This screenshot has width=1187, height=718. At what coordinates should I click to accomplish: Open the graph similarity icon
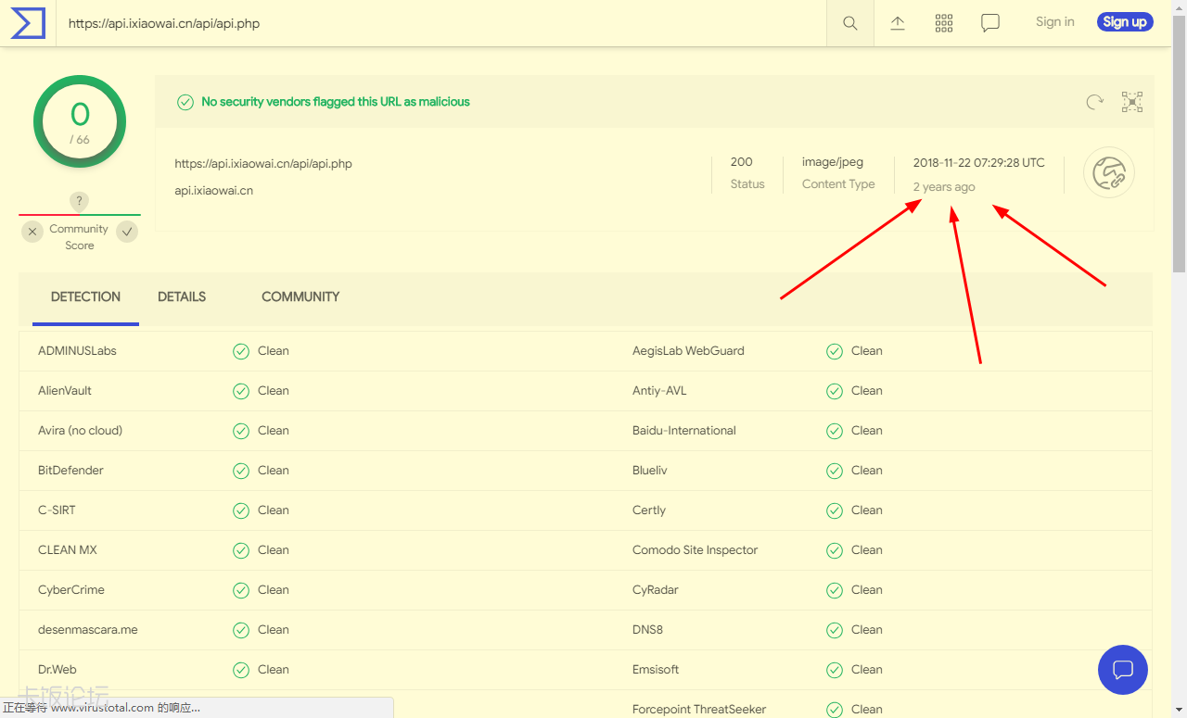tap(1132, 102)
